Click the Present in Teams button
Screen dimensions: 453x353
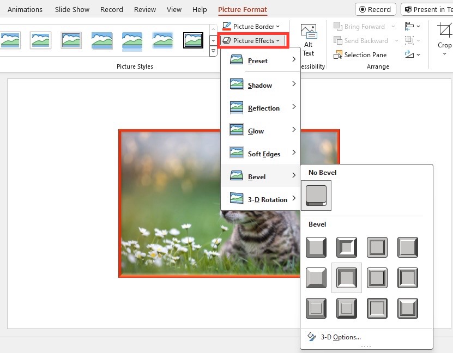[427, 9]
